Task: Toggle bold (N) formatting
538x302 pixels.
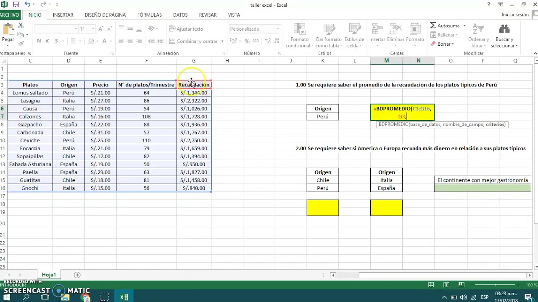Action: click(39, 41)
